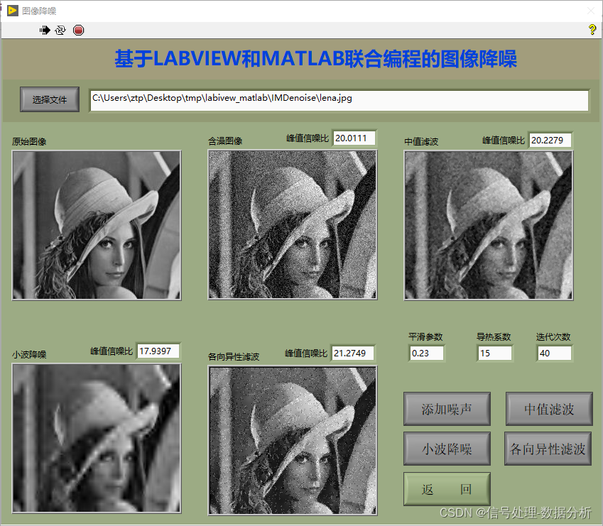Click the 原始图像 picture
Screen dimensions: 603x526
[x=97, y=225]
